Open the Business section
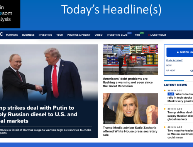 [x=28, y=35]
